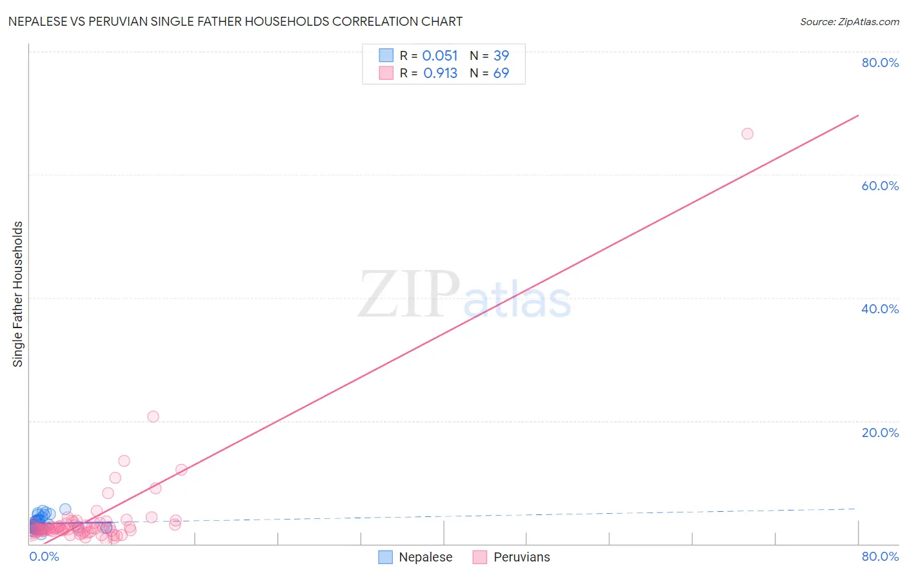Click the 0.0% x-axis label

pos(45,556)
